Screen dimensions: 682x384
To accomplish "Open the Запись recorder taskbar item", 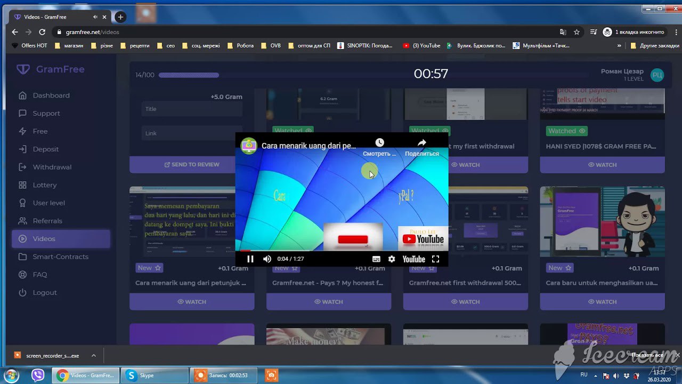I will (x=225, y=375).
